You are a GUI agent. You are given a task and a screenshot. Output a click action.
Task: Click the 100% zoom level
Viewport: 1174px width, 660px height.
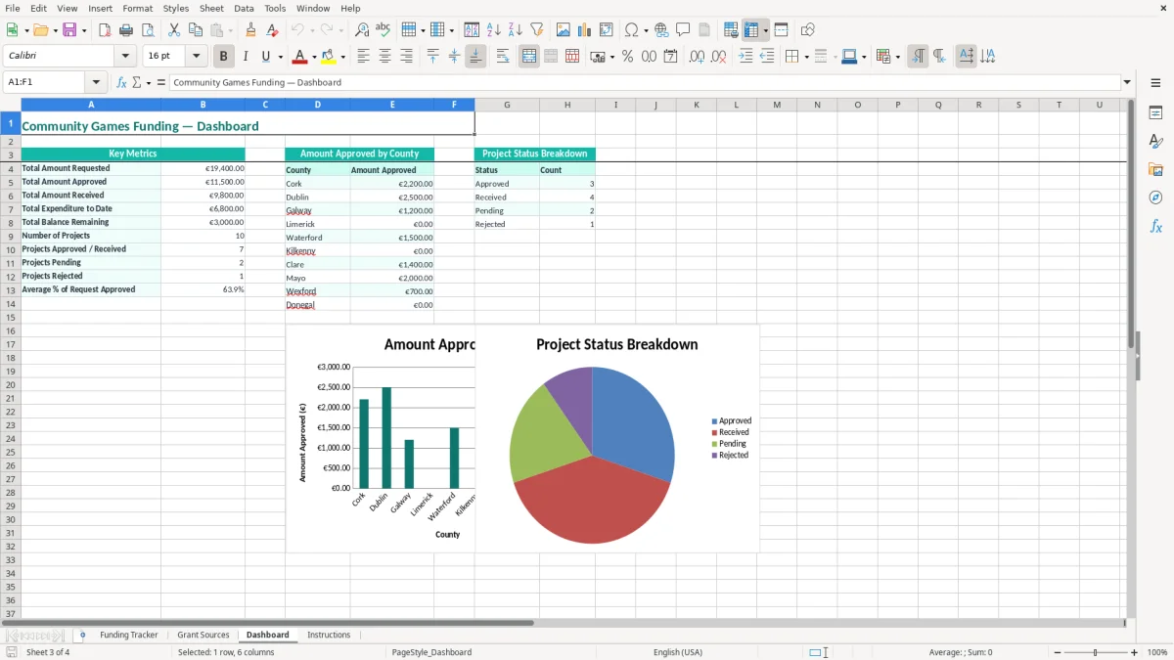point(1157,652)
